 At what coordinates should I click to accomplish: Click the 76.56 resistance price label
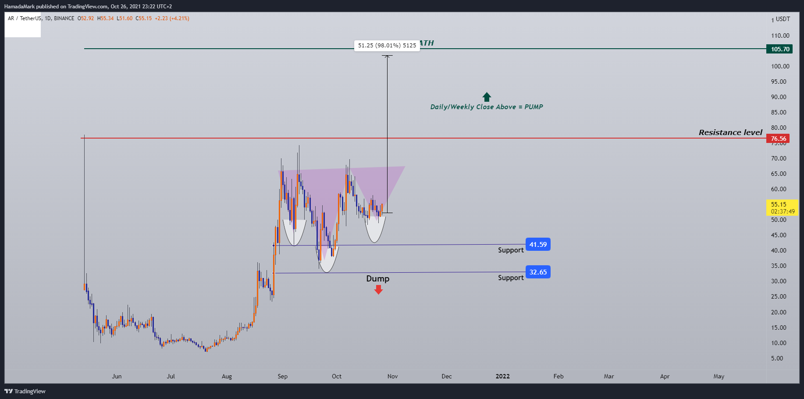pyautogui.click(x=778, y=139)
